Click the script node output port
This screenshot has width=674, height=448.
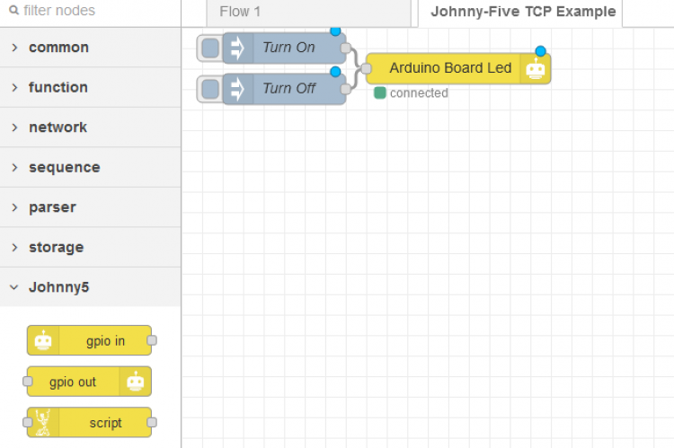(152, 423)
